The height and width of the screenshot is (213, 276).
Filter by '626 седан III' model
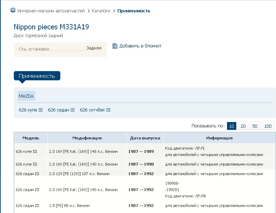[x=61, y=110]
